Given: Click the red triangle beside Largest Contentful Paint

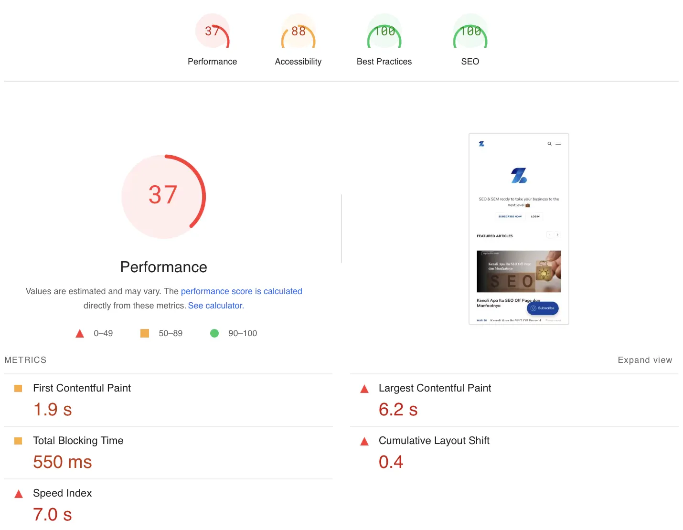Looking at the screenshot, I should click(364, 388).
